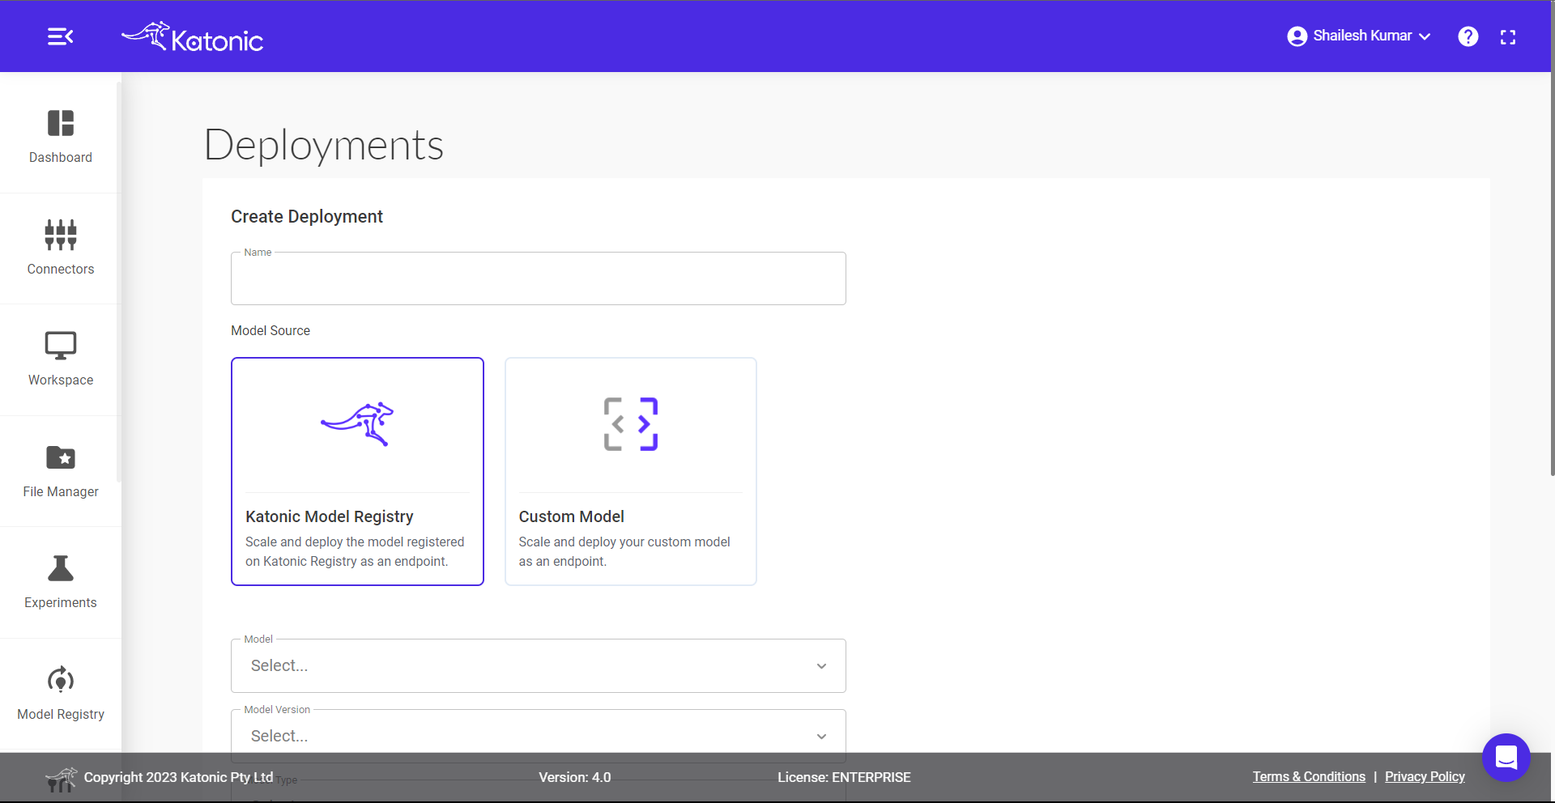The image size is (1555, 803).
Task: Click the Model Version chevron arrow
Action: (x=821, y=737)
